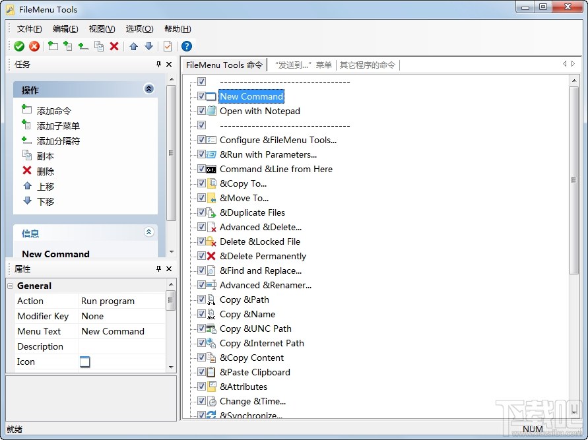Viewport: 588px width, 440px height.
Task: Close the 任务 panel
Action: pyautogui.click(x=169, y=65)
